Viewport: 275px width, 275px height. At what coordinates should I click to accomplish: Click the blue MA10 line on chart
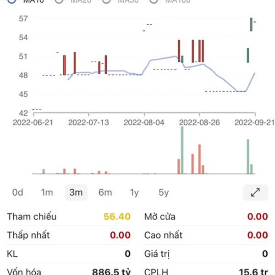point(163,58)
